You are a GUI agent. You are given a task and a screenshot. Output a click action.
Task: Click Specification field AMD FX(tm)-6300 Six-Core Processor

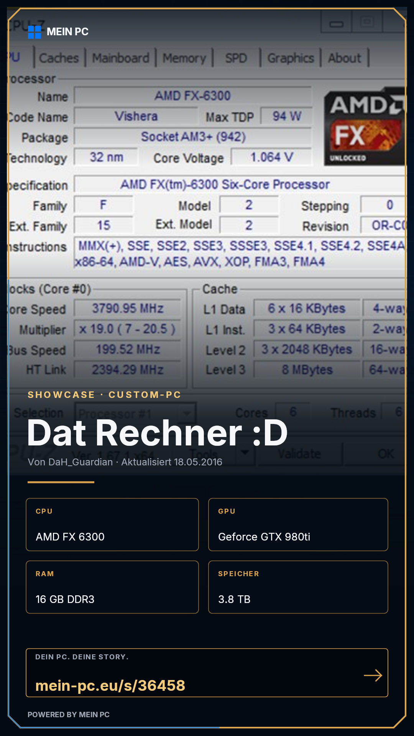240,184
